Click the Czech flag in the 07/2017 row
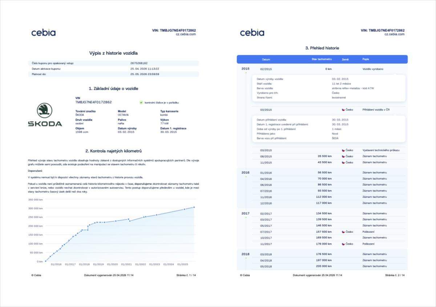 343,232
